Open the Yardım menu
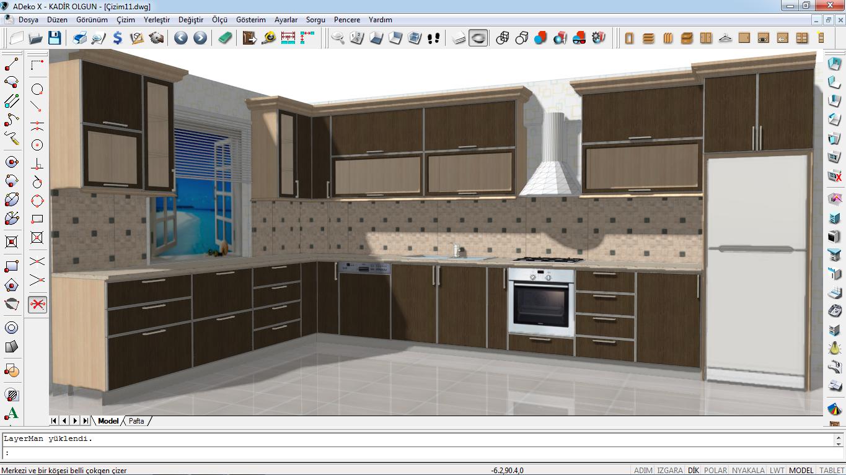This screenshot has height=475, width=846. click(x=380, y=20)
